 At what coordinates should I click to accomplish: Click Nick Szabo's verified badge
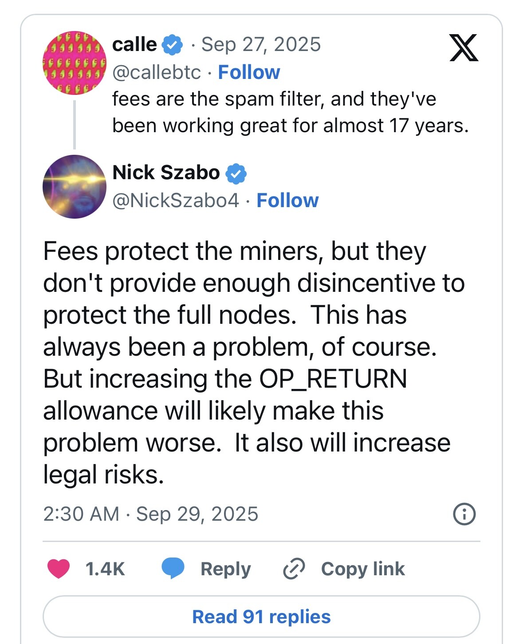click(x=236, y=173)
